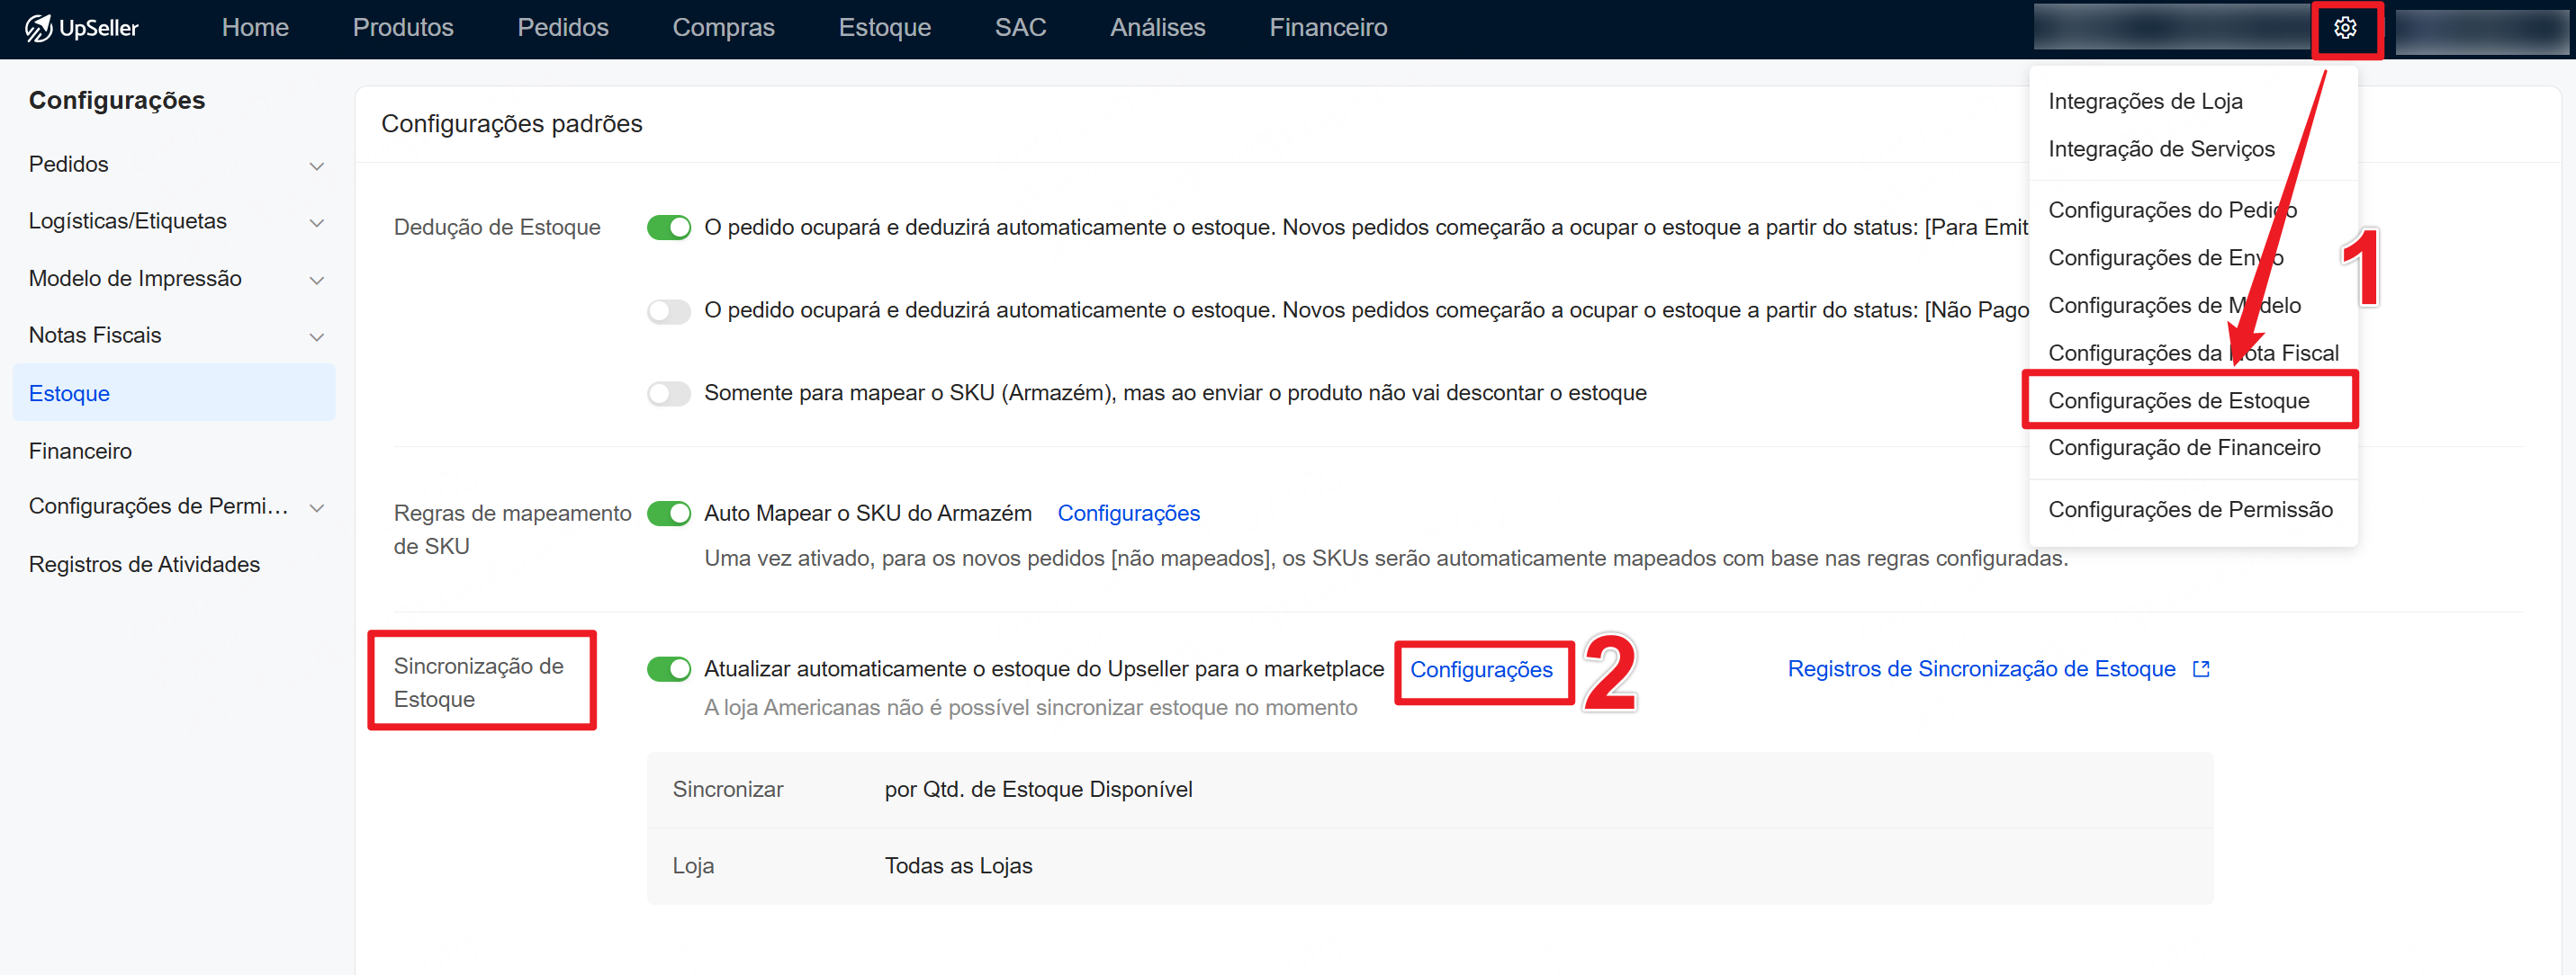Image resolution: width=2576 pixels, height=975 pixels.
Task: Click external link icon beside Registros de Sincronização
Action: (x=2200, y=669)
